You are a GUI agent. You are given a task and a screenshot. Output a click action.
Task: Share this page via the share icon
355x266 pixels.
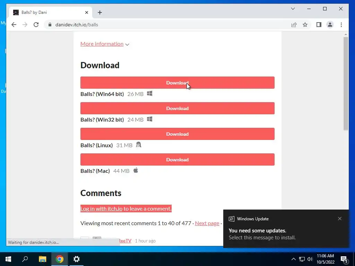[294, 25]
